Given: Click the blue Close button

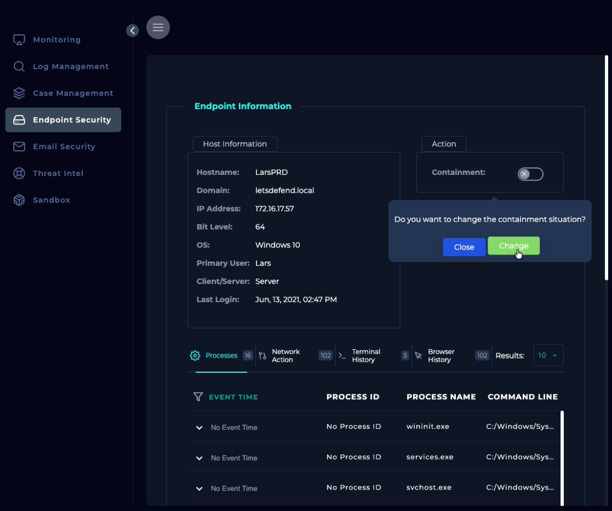Looking at the screenshot, I should click(x=464, y=247).
